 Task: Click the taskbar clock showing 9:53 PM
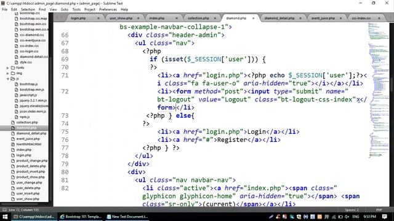pyautogui.click(x=369, y=217)
